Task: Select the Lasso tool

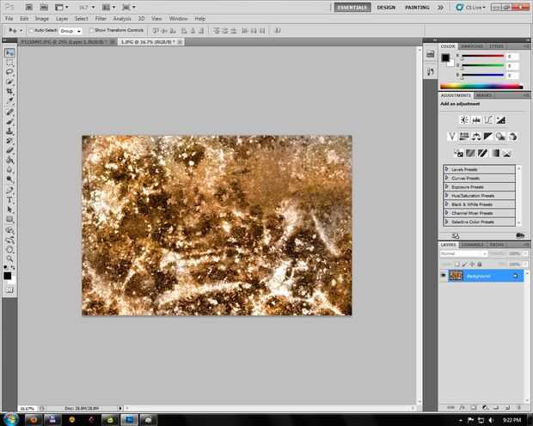Action: point(9,73)
